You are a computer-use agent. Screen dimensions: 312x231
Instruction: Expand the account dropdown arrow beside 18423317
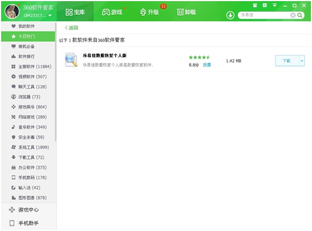click(x=50, y=16)
